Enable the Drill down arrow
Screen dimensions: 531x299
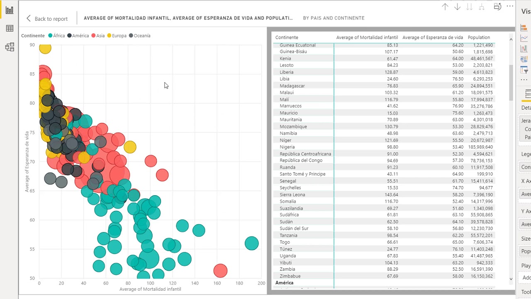457,7
